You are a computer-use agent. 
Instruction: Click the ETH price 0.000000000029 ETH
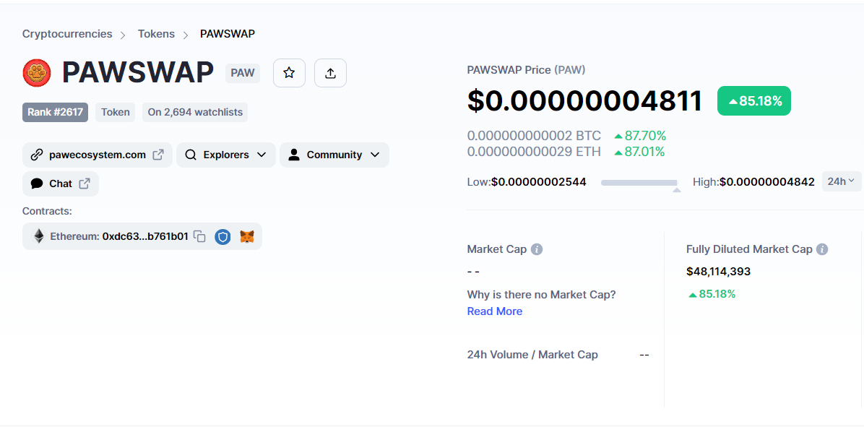[534, 152]
